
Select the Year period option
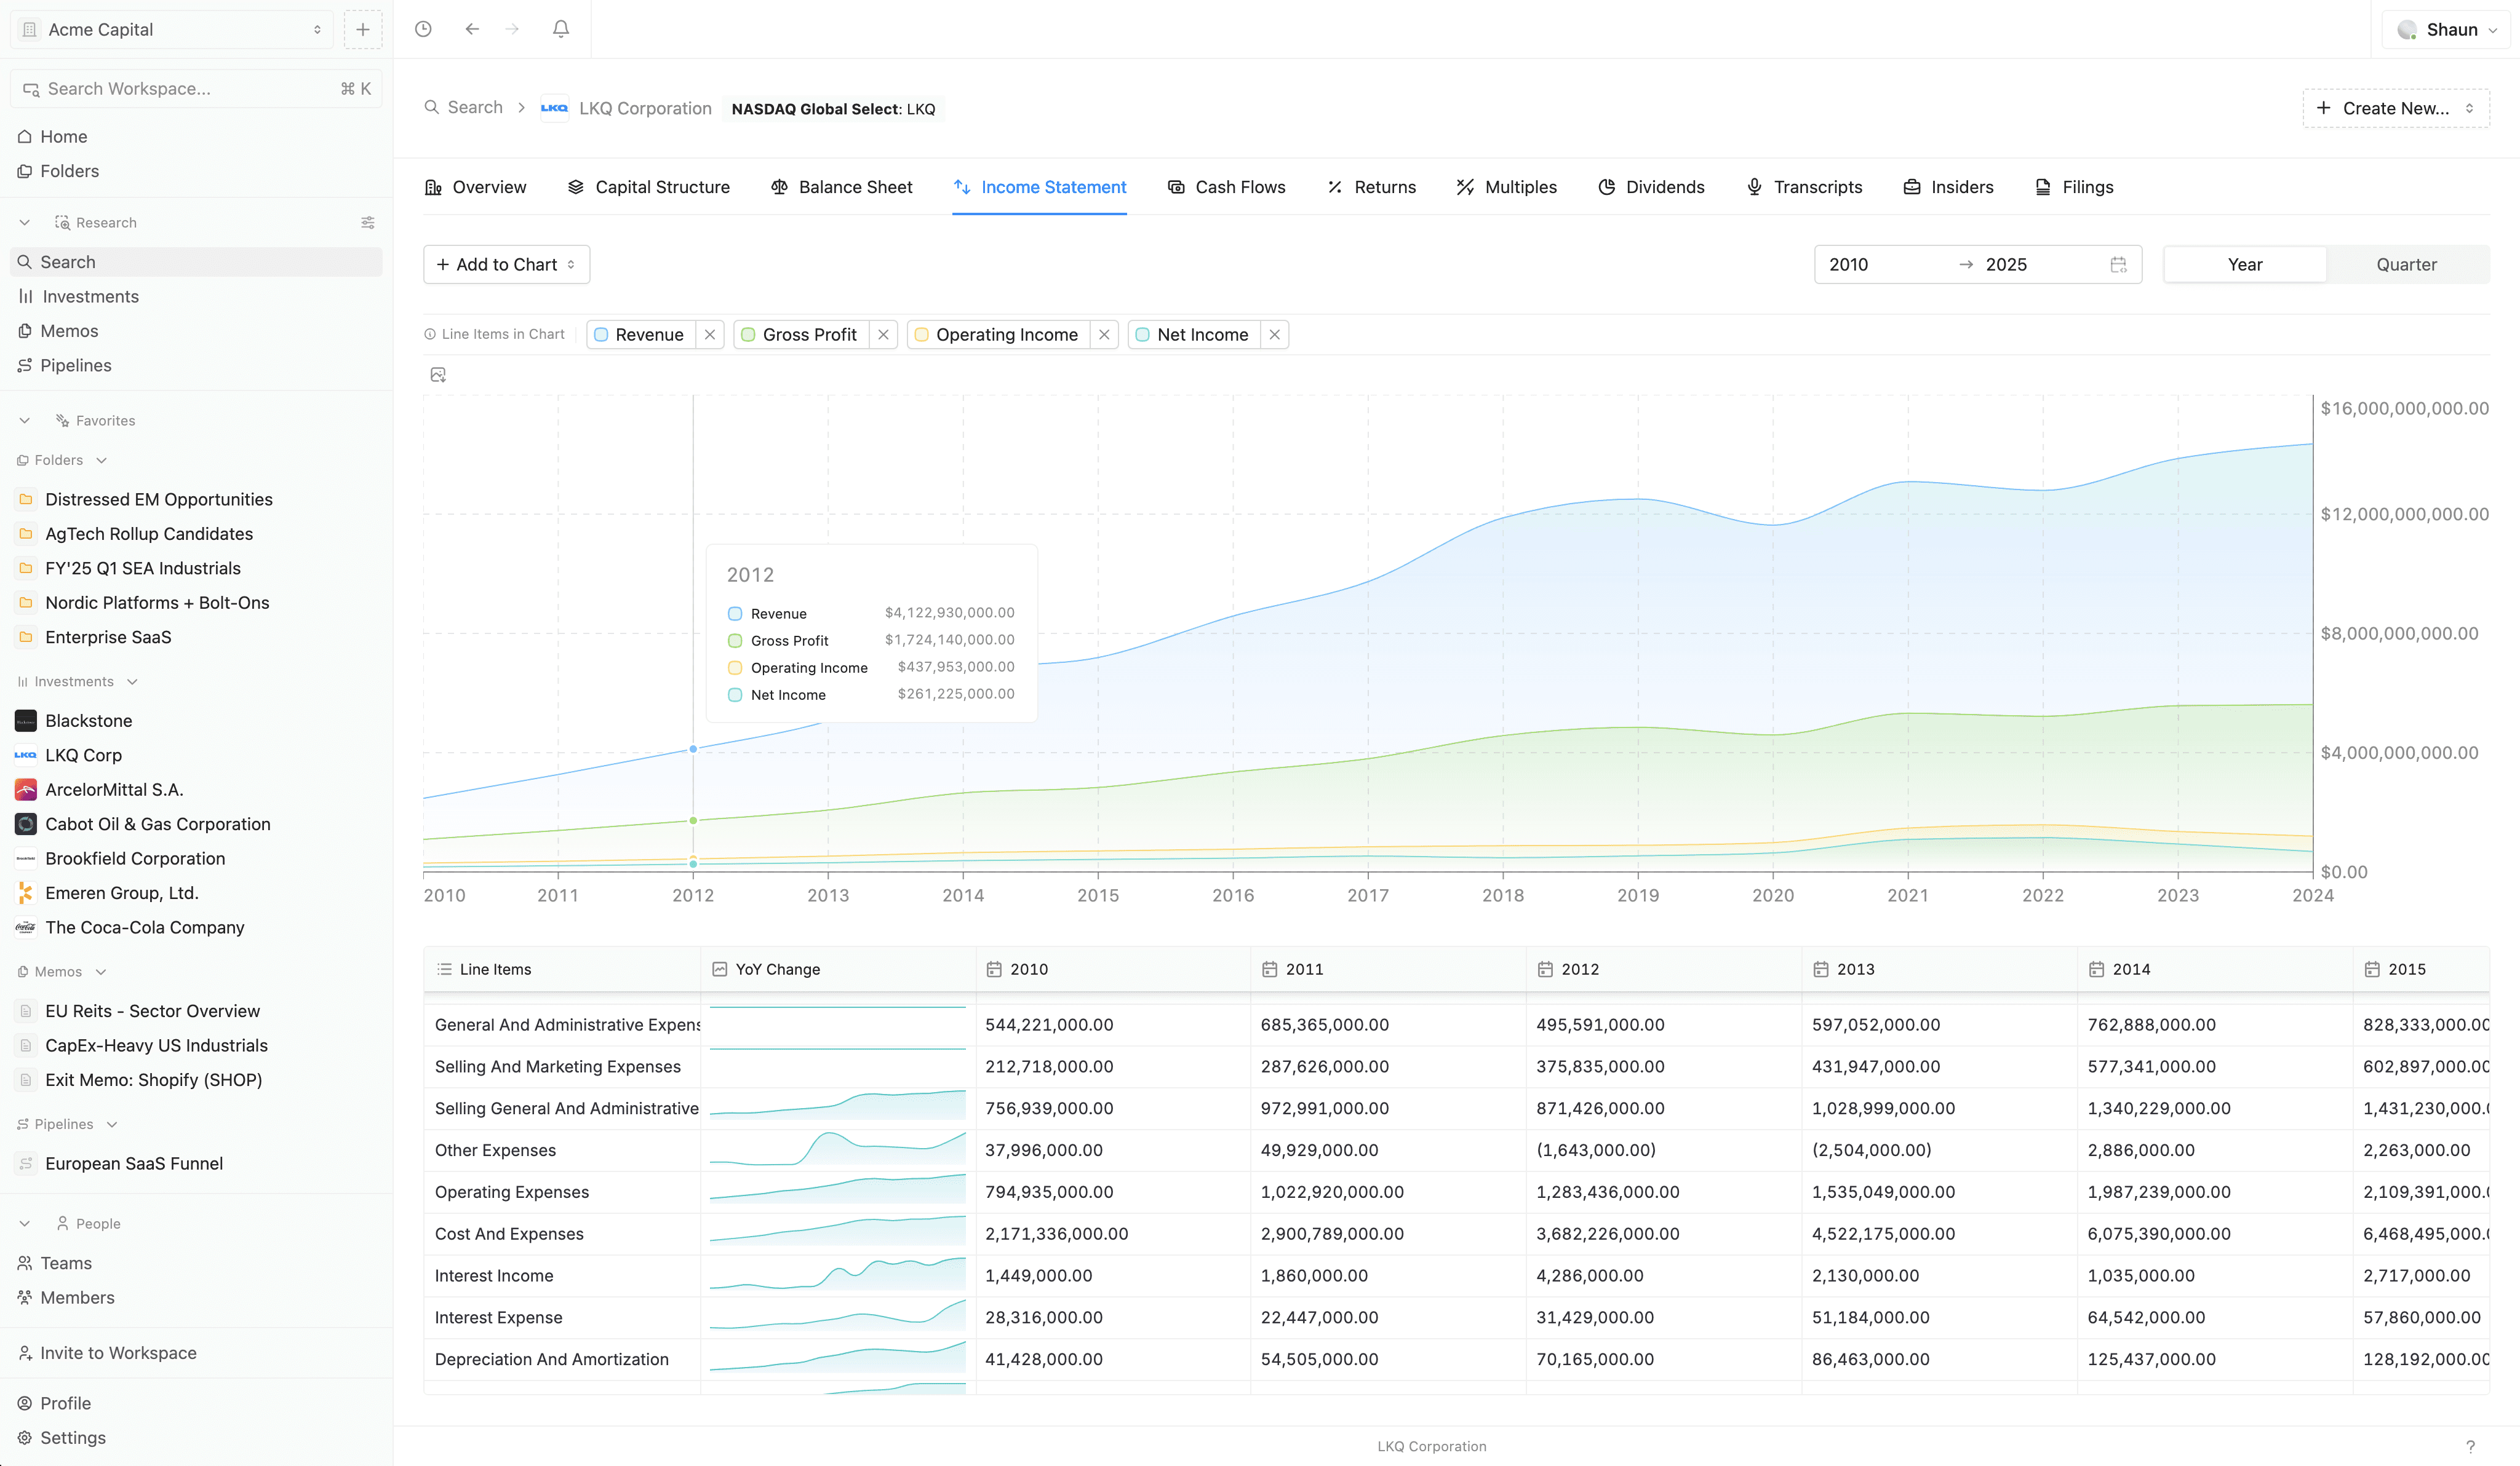coord(2244,265)
